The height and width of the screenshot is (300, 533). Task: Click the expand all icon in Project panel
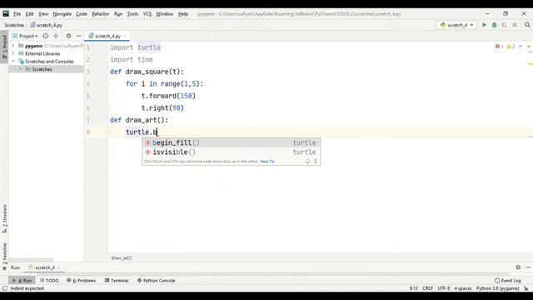[56, 36]
